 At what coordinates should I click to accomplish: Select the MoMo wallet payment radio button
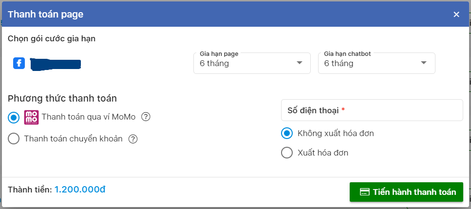pyautogui.click(x=15, y=117)
